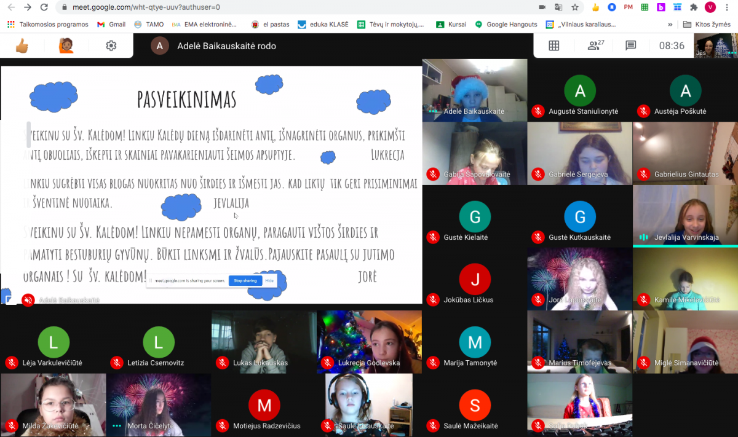738x437 pixels.
Task: Open Chrome three-dot menu
Action: [x=728, y=7]
